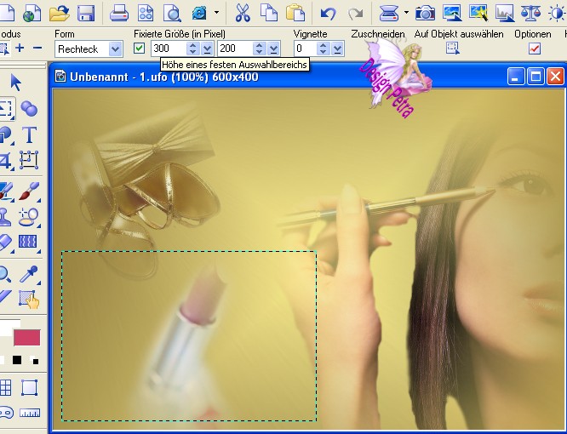Select the Paint brush tool
Image resolution: width=567 pixels, height=434 pixels.
pos(29,191)
